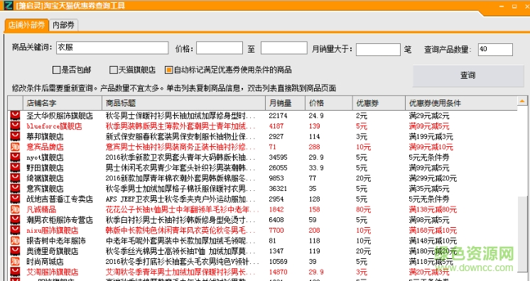The image size is (530, 281).
Task: Click the 查询 button
Action: pyautogui.click(x=468, y=75)
